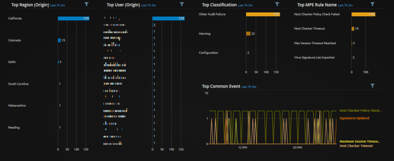Toggle Signatures Updated series in chart legend
The width and height of the screenshot is (394, 161).
pyautogui.click(x=354, y=118)
